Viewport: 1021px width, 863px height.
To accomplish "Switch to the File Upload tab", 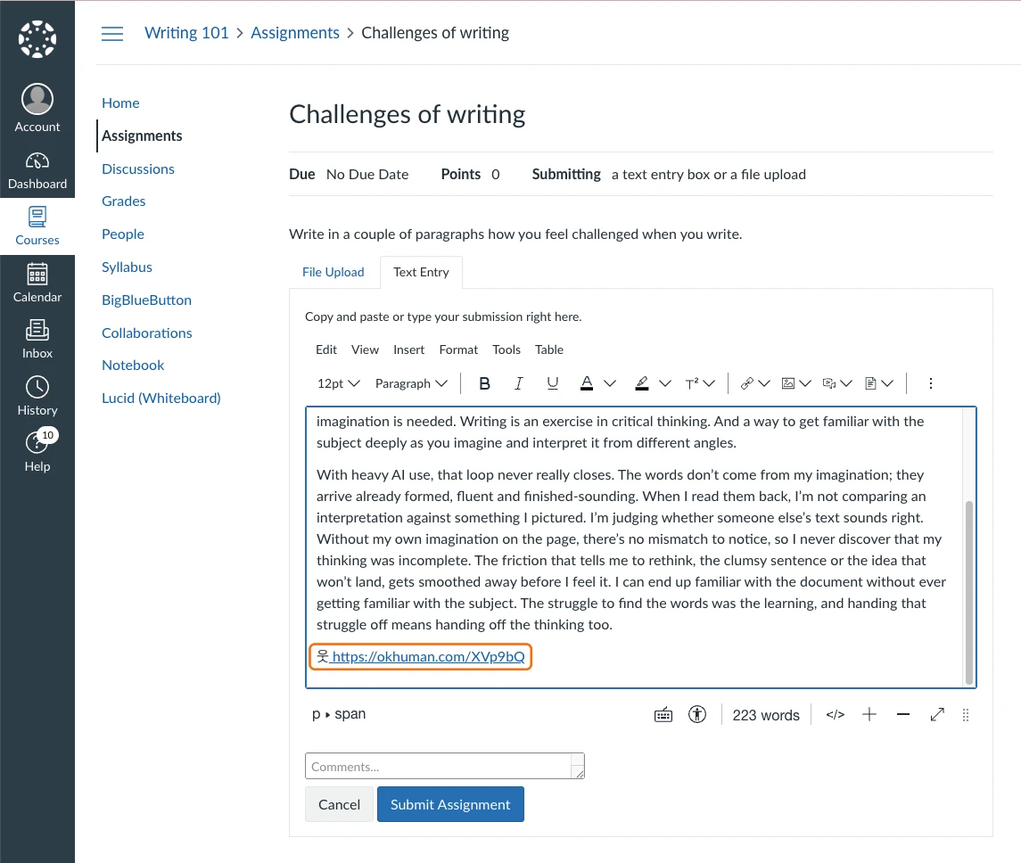I will click(x=333, y=272).
